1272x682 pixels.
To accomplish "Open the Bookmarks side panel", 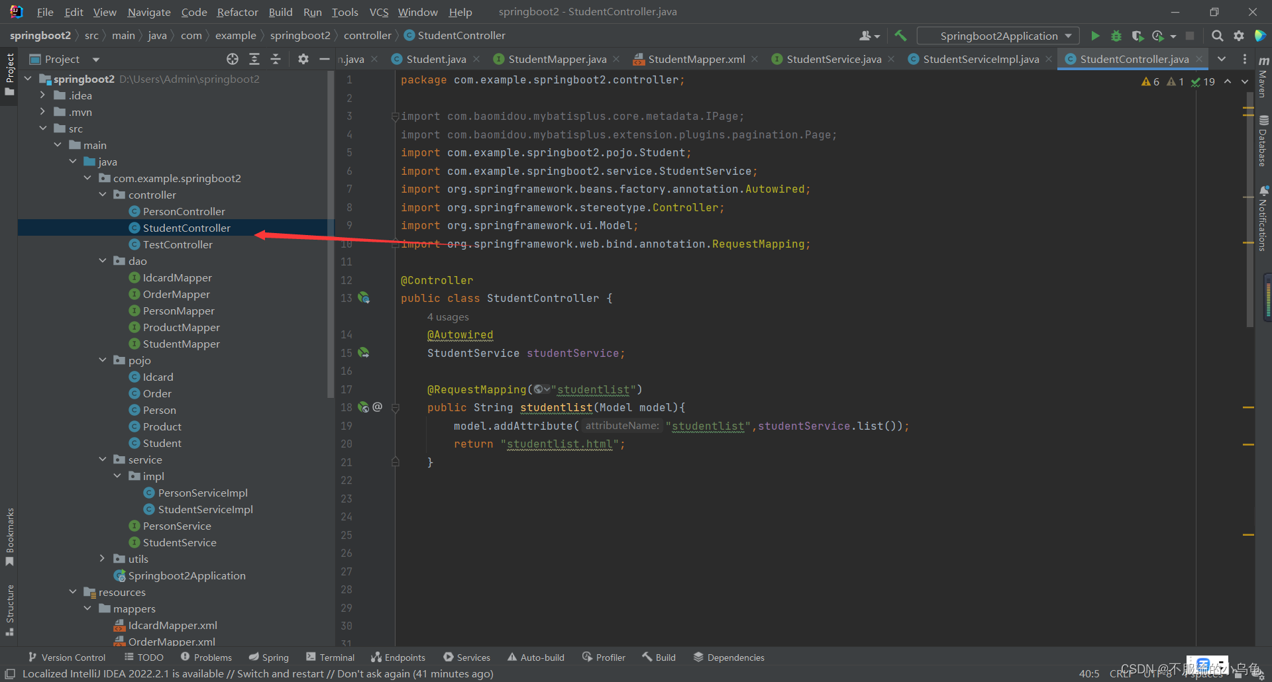I will [9, 536].
